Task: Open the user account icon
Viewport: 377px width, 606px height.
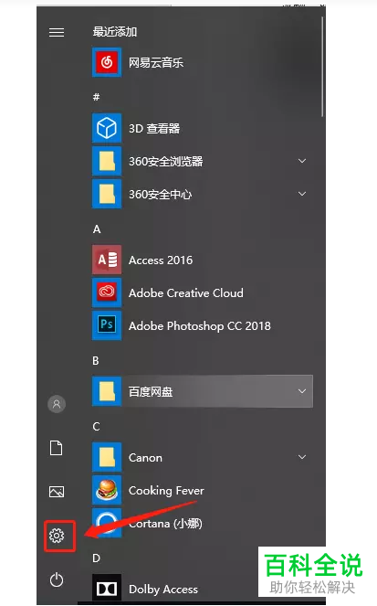Action: pos(57,404)
